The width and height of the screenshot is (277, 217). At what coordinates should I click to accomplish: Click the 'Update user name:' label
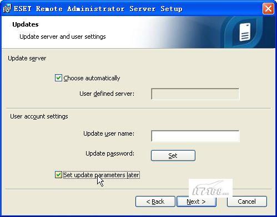(109, 133)
